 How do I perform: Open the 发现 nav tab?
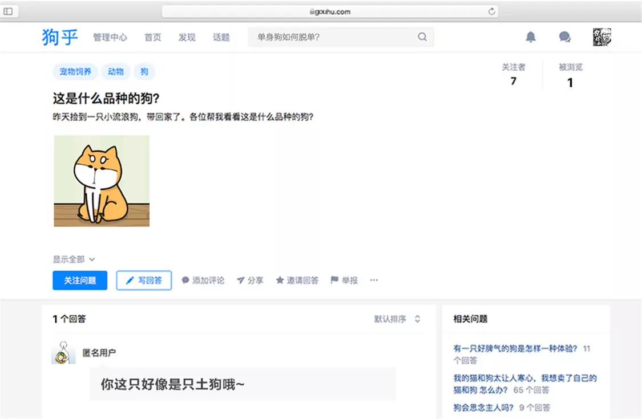[187, 37]
